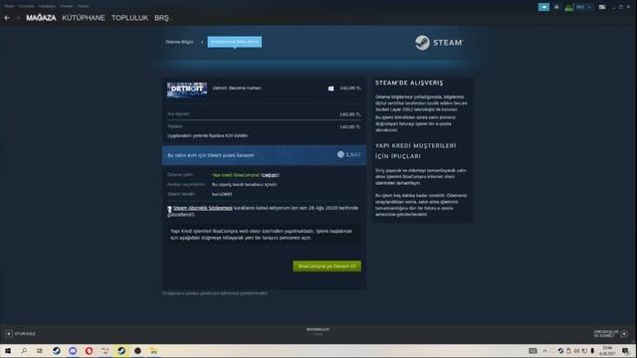Show hidden system tray icons
The height and width of the screenshot is (358, 637).
coord(544,351)
